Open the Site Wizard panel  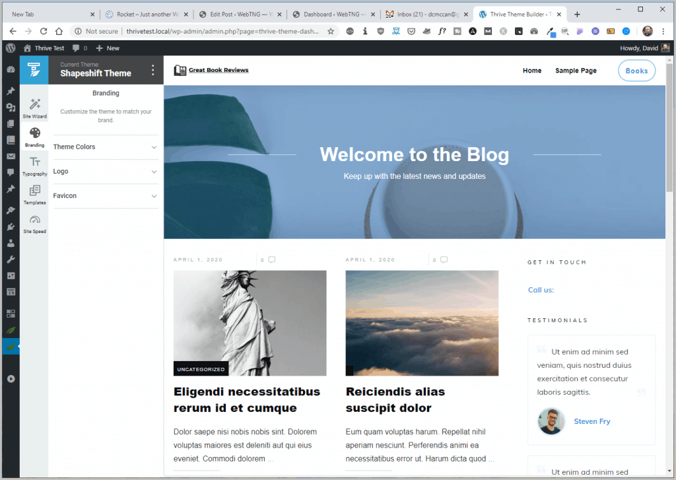click(34, 108)
